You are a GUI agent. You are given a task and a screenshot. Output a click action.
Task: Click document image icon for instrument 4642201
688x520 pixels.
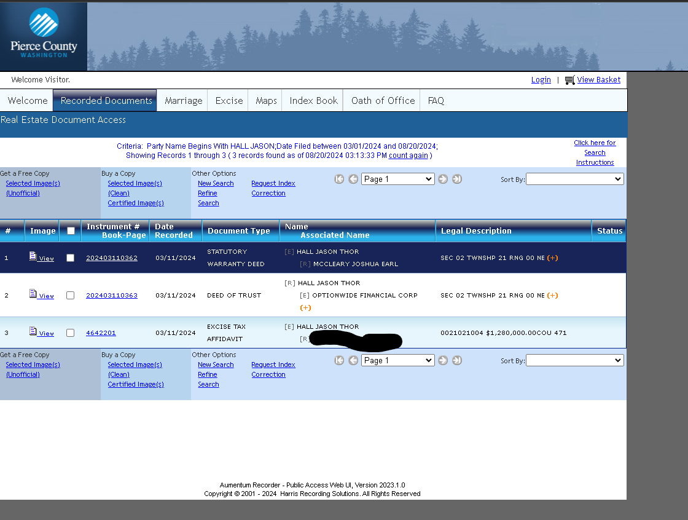click(33, 331)
